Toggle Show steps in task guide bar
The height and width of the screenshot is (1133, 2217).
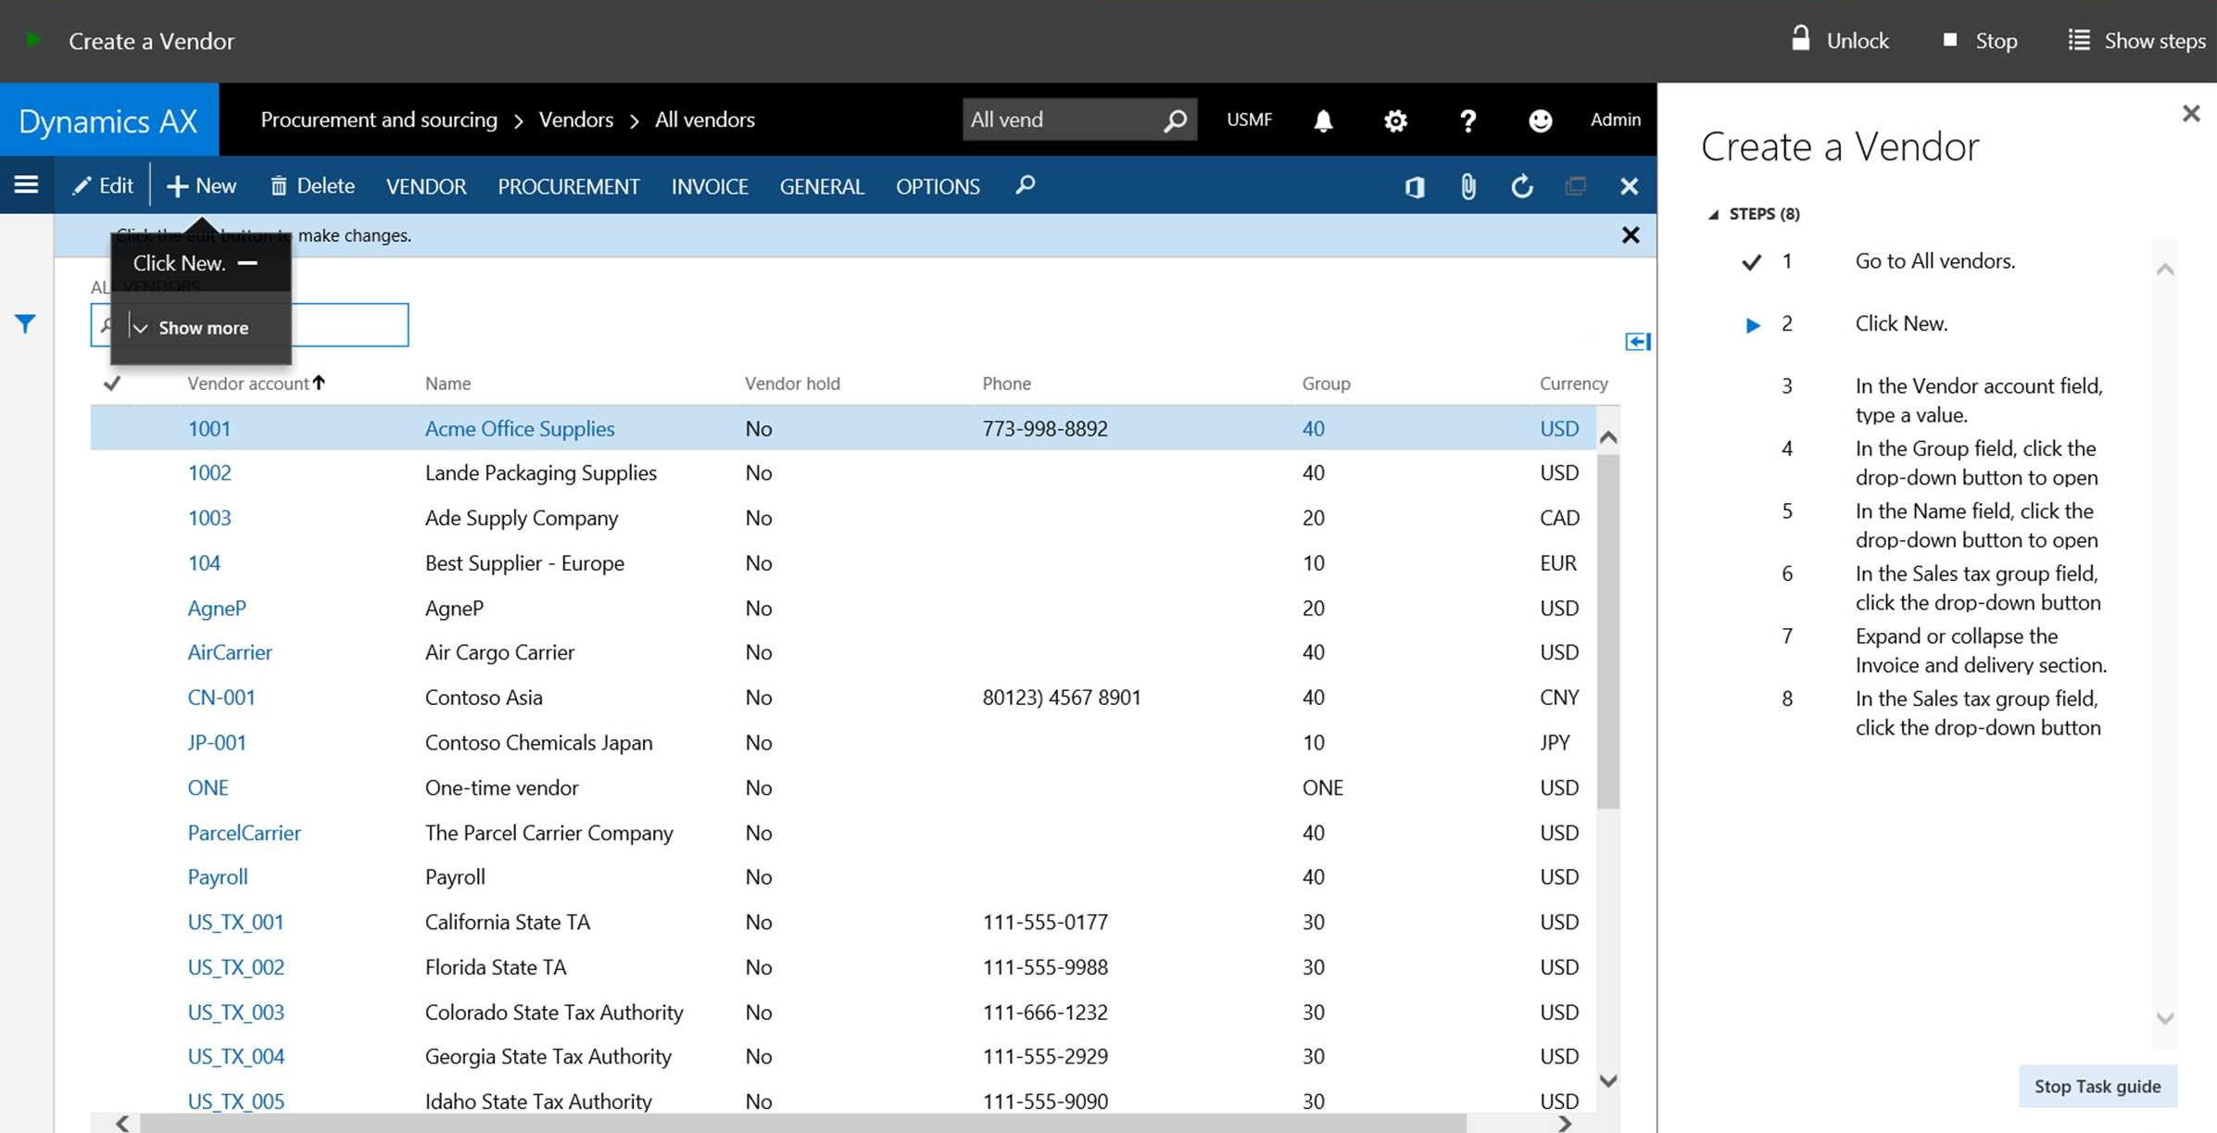click(2137, 41)
